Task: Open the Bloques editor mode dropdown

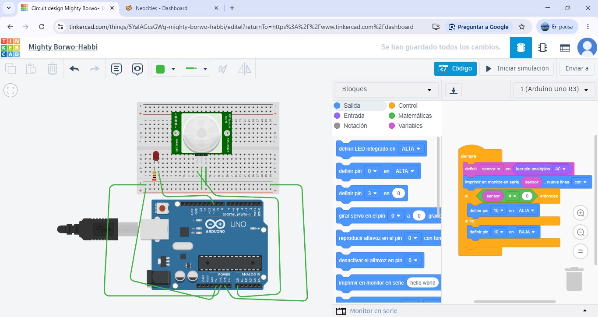Action: [x=387, y=89]
